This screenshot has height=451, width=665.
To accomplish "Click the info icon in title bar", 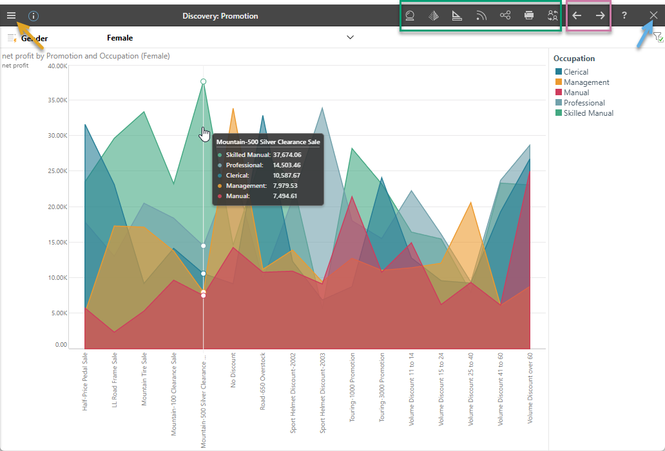I will [x=34, y=15].
